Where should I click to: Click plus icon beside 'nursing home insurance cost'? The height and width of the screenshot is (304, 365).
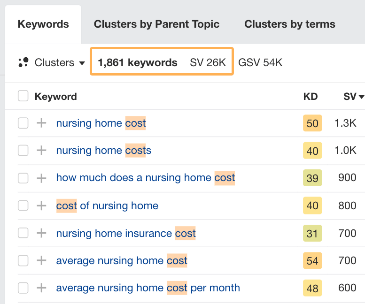pyautogui.click(x=42, y=233)
